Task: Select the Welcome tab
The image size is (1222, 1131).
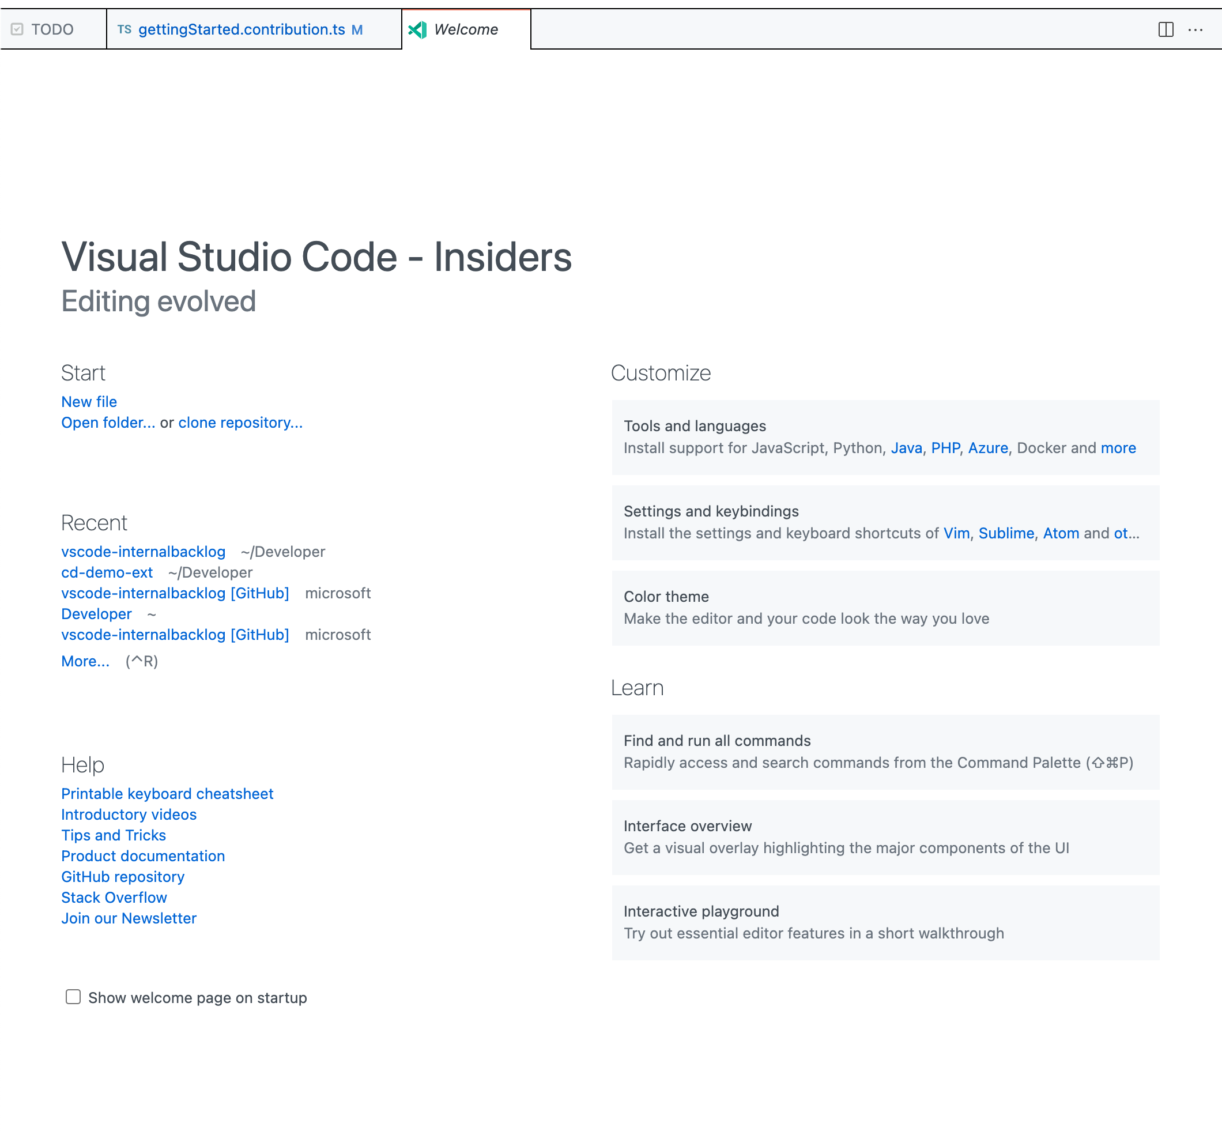Action: [465, 29]
